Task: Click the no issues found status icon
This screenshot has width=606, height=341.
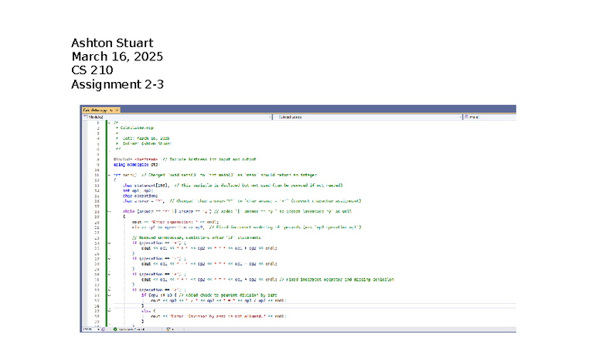Action: pos(114,329)
